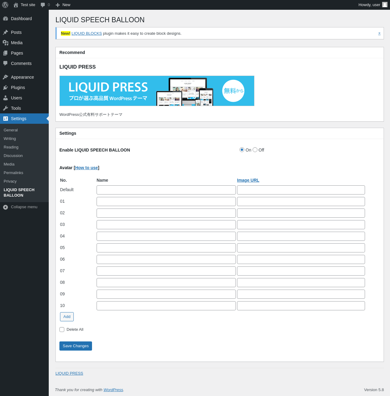Viewport: 390px width, 396px height.
Task: Focus the Default row Name field
Action: pyautogui.click(x=166, y=190)
